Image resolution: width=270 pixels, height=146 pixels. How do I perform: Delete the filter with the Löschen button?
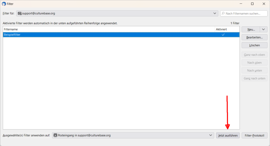[254, 45]
